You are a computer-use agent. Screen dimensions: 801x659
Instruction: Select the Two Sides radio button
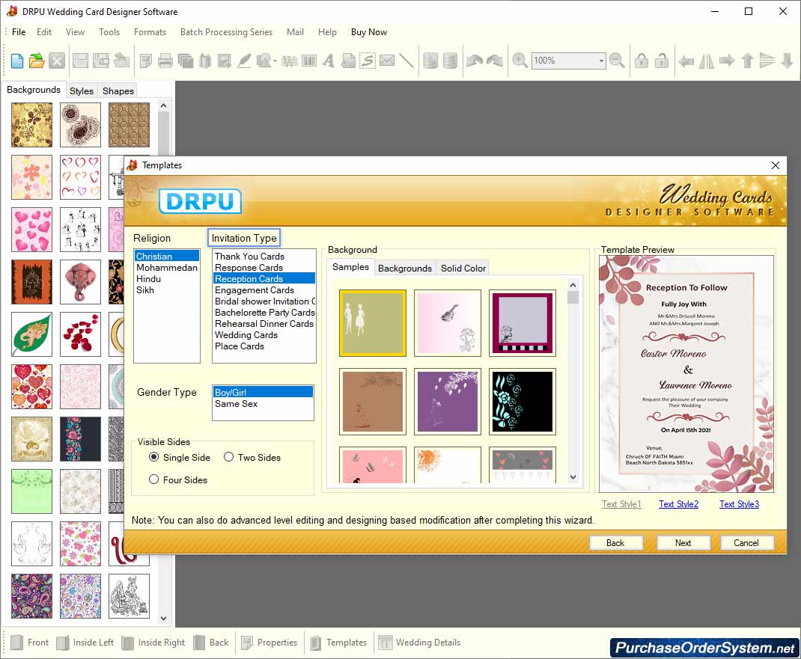tap(229, 457)
